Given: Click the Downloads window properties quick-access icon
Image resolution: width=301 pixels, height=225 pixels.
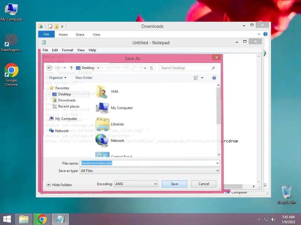Looking at the screenshot, I should (50, 26).
